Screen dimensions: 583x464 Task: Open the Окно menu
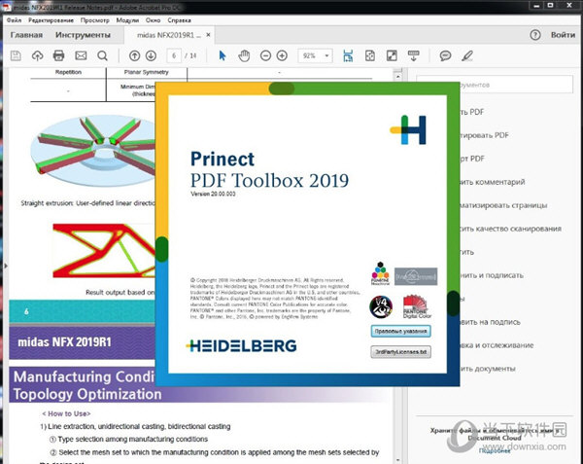(154, 20)
